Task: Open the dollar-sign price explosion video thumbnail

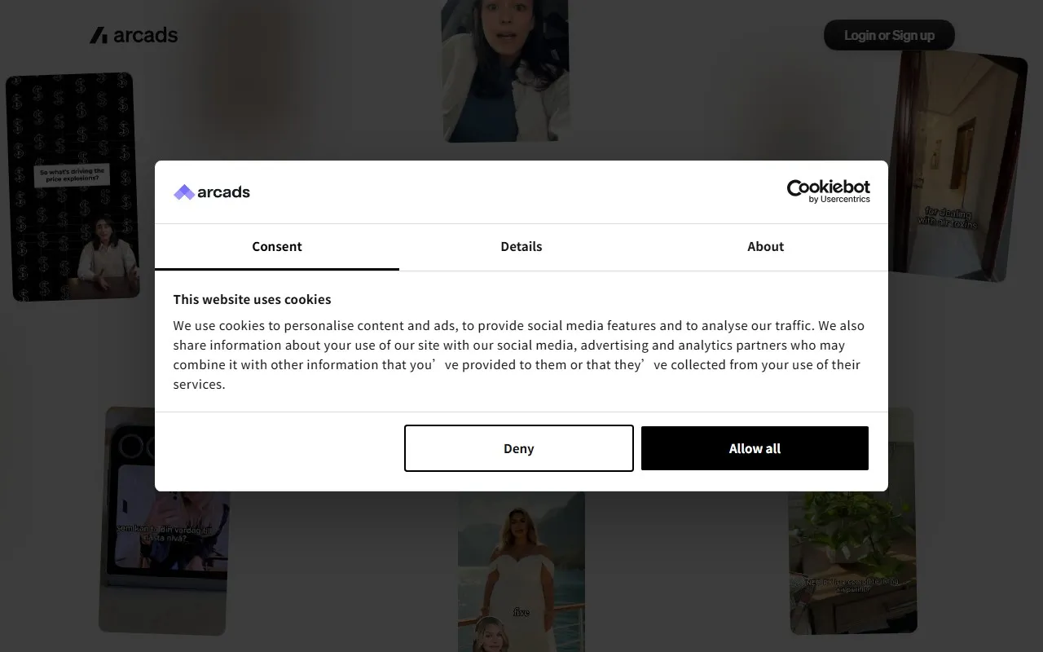Action: tap(72, 187)
